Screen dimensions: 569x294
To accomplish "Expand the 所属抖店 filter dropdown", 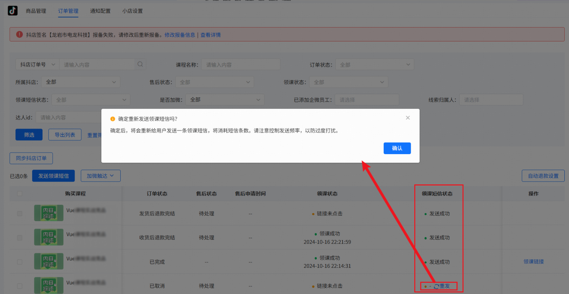I will (80, 82).
